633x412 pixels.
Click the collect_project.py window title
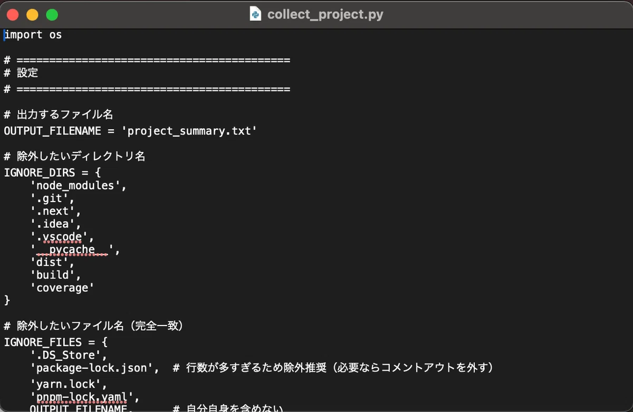[325, 14]
